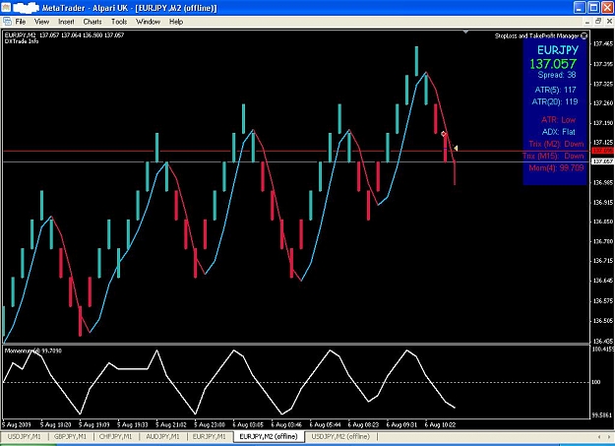The image size is (615, 446).
Task: Click the 137.465 price scale label
Action: tap(603, 44)
